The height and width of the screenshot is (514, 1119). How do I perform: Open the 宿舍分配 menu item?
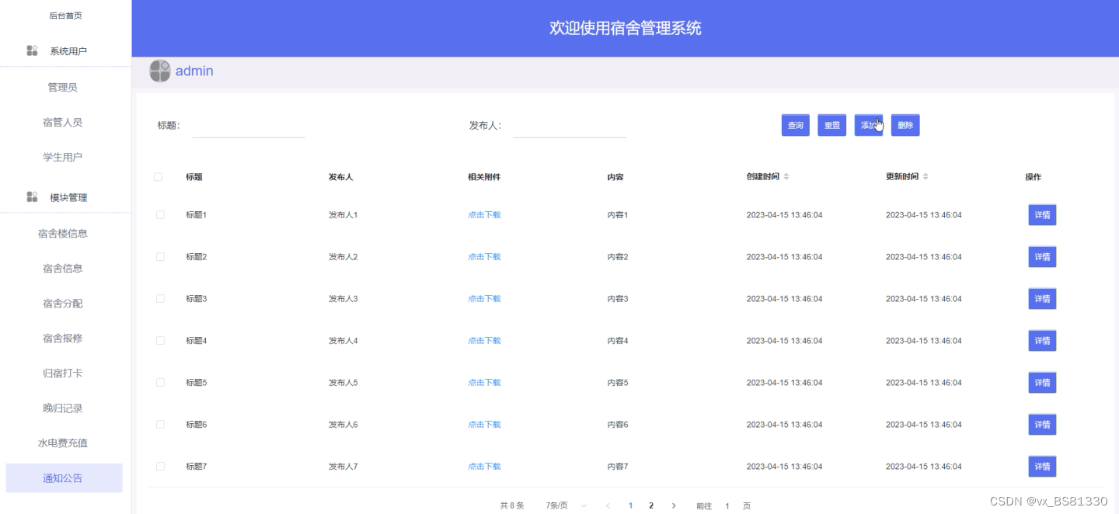(63, 304)
